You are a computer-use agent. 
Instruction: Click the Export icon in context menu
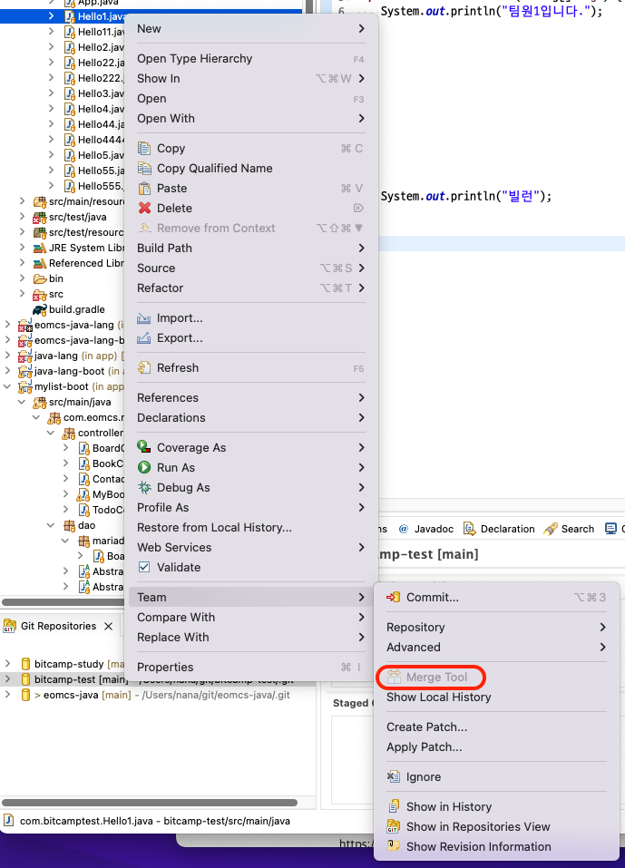(x=144, y=337)
